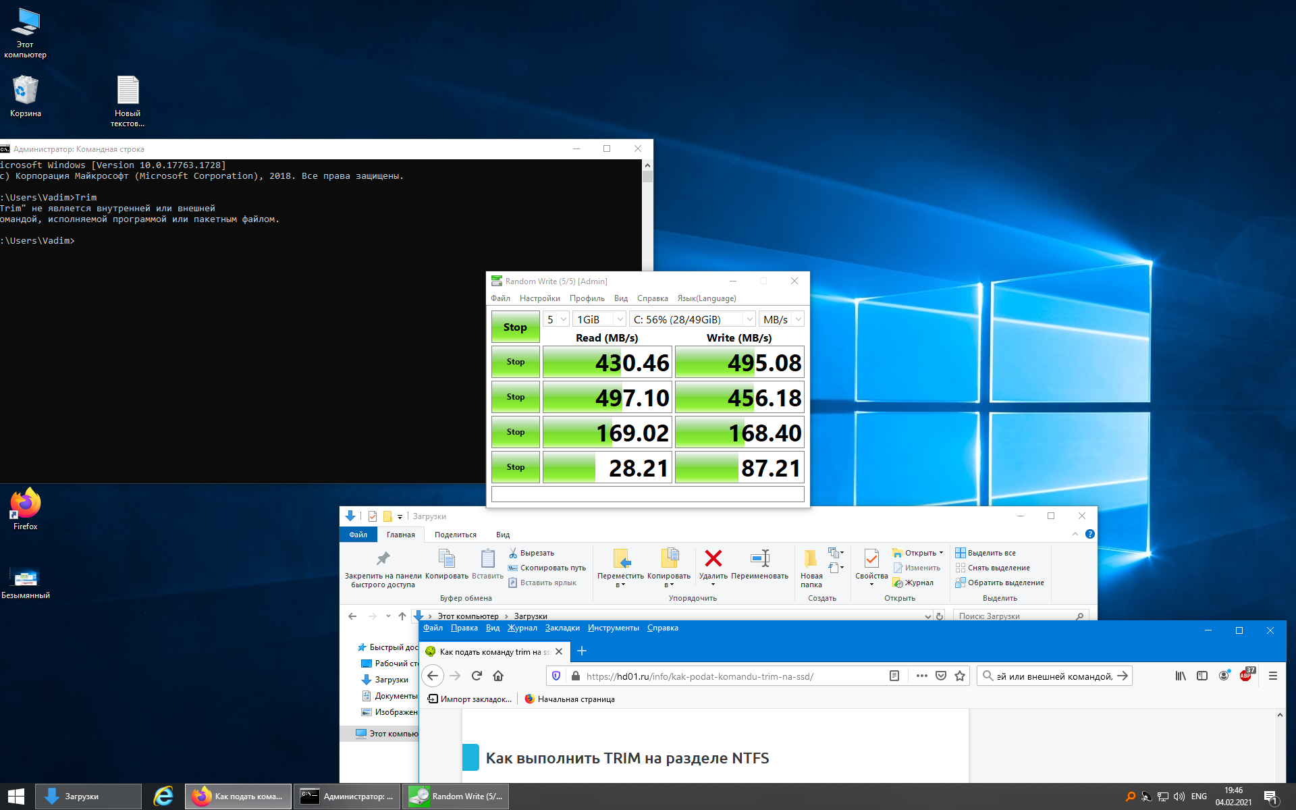
Task: Open Firefox hamburger menu
Action: click(1273, 676)
